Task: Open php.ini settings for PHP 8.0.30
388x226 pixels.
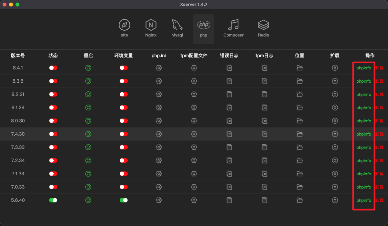Action: tap(159, 121)
